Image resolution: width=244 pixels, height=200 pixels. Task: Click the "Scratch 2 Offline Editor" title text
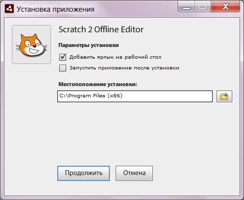coord(101,29)
